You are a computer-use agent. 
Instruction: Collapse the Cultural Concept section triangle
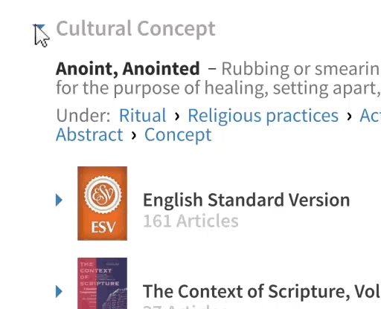(39, 27)
